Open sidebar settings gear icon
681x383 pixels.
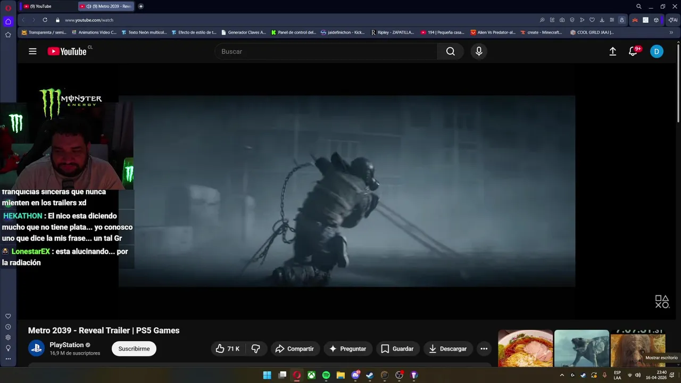pos(8,337)
